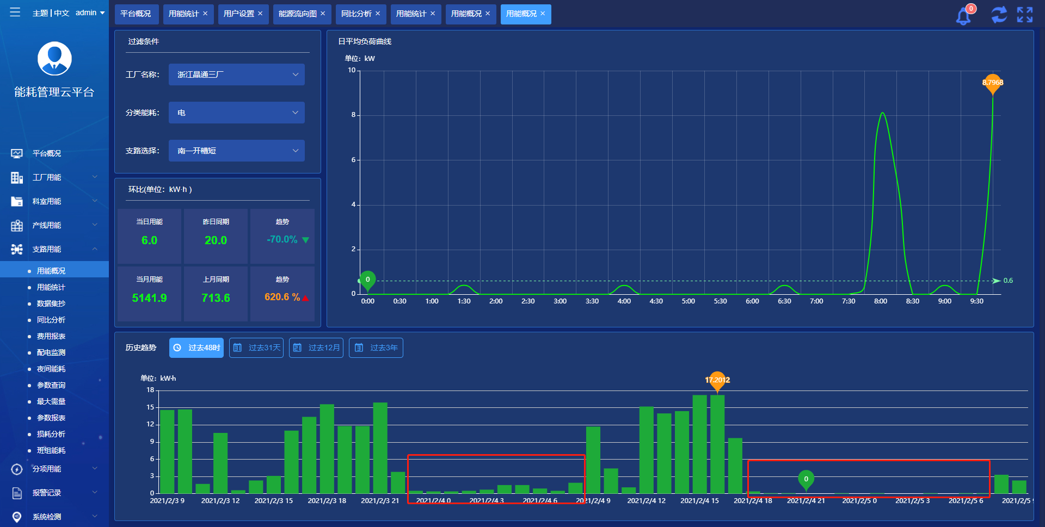Click the 当月用能 value 5141.9
This screenshot has height=527, width=1045.
(149, 298)
